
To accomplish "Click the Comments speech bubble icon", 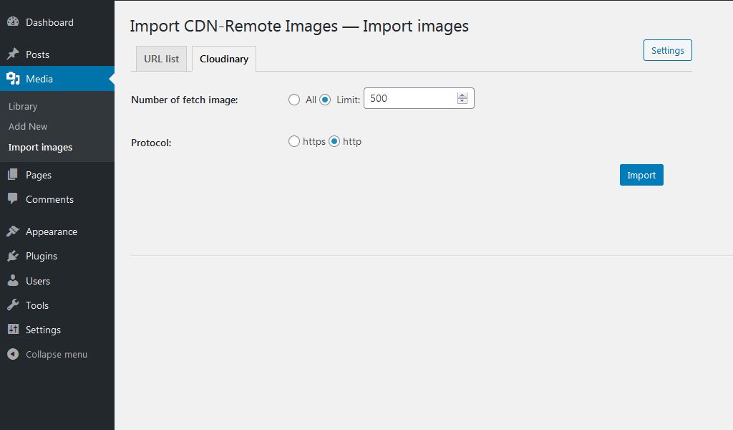I will pyautogui.click(x=13, y=199).
